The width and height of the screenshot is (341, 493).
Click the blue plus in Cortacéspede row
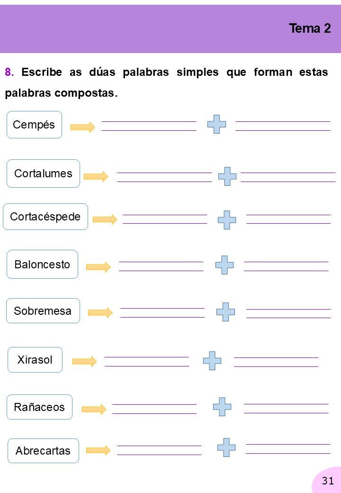(x=227, y=220)
